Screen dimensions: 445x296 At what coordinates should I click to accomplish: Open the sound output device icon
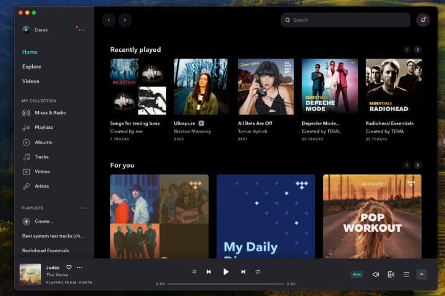391,274
